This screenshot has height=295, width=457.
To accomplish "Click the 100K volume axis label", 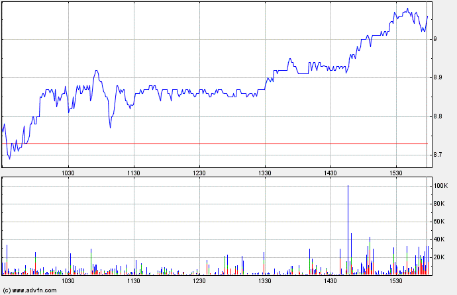I will click(x=440, y=186).
